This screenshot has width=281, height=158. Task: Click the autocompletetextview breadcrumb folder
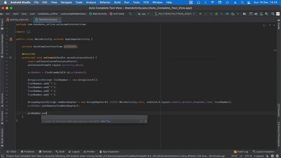pyautogui.click(x=73, y=14)
